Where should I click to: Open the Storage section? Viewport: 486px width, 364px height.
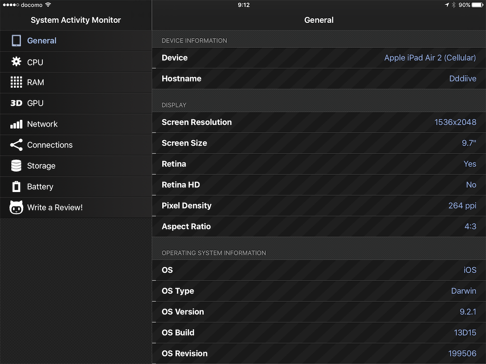[75, 165]
